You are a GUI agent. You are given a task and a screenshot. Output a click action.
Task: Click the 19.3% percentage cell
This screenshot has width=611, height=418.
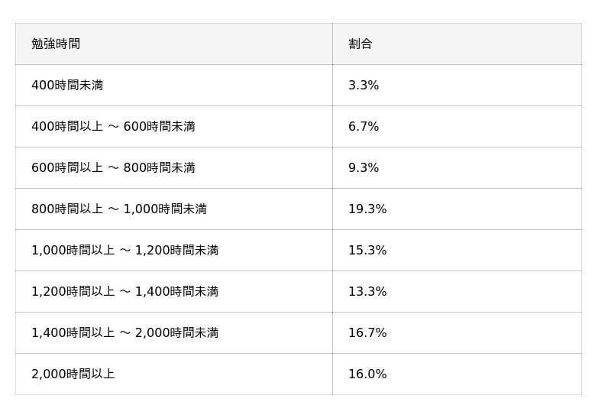tap(367, 209)
